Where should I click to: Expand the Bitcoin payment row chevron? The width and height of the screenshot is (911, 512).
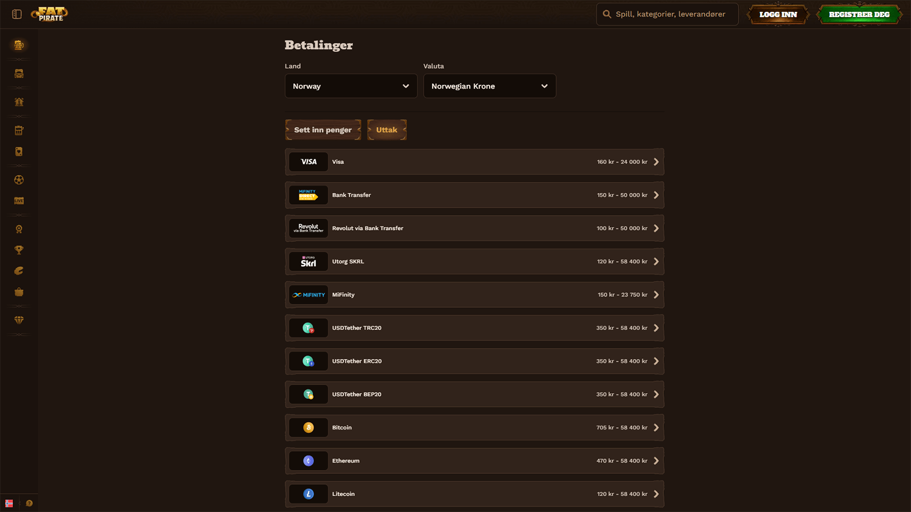coord(656,428)
